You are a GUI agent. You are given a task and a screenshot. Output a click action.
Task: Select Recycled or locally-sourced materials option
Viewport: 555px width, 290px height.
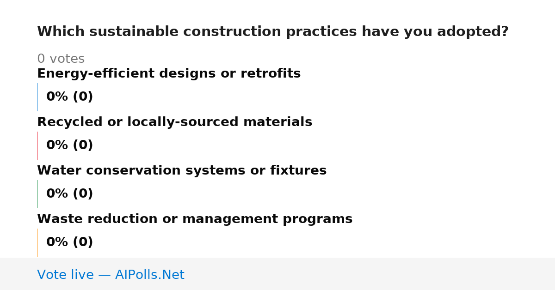click(x=174, y=122)
